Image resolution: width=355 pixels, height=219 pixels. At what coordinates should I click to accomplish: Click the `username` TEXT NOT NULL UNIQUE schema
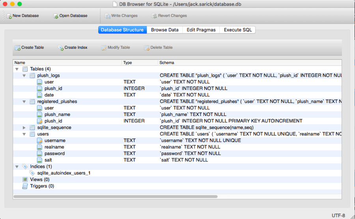coord(200,141)
